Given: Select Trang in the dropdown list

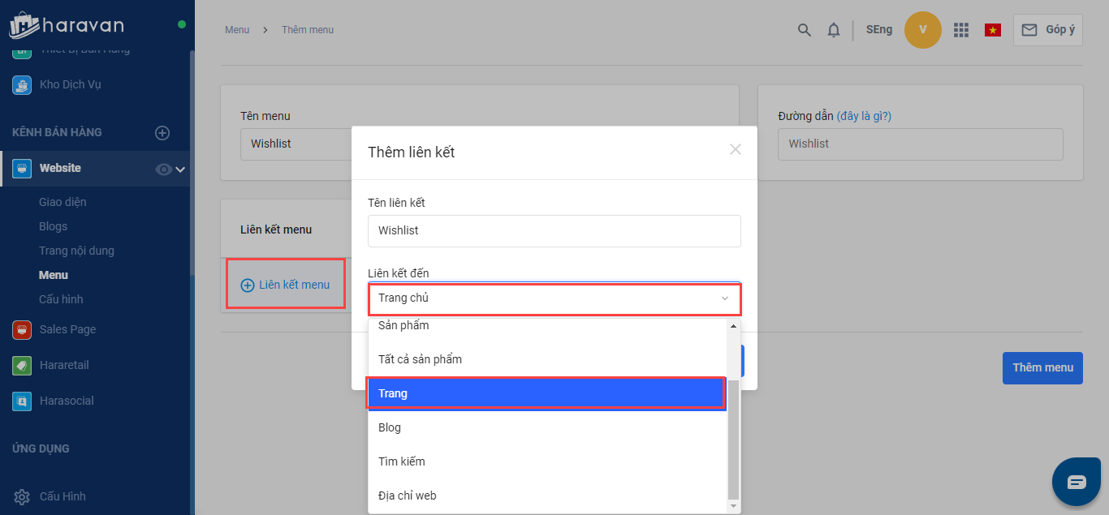Looking at the screenshot, I should (x=545, y=393).
